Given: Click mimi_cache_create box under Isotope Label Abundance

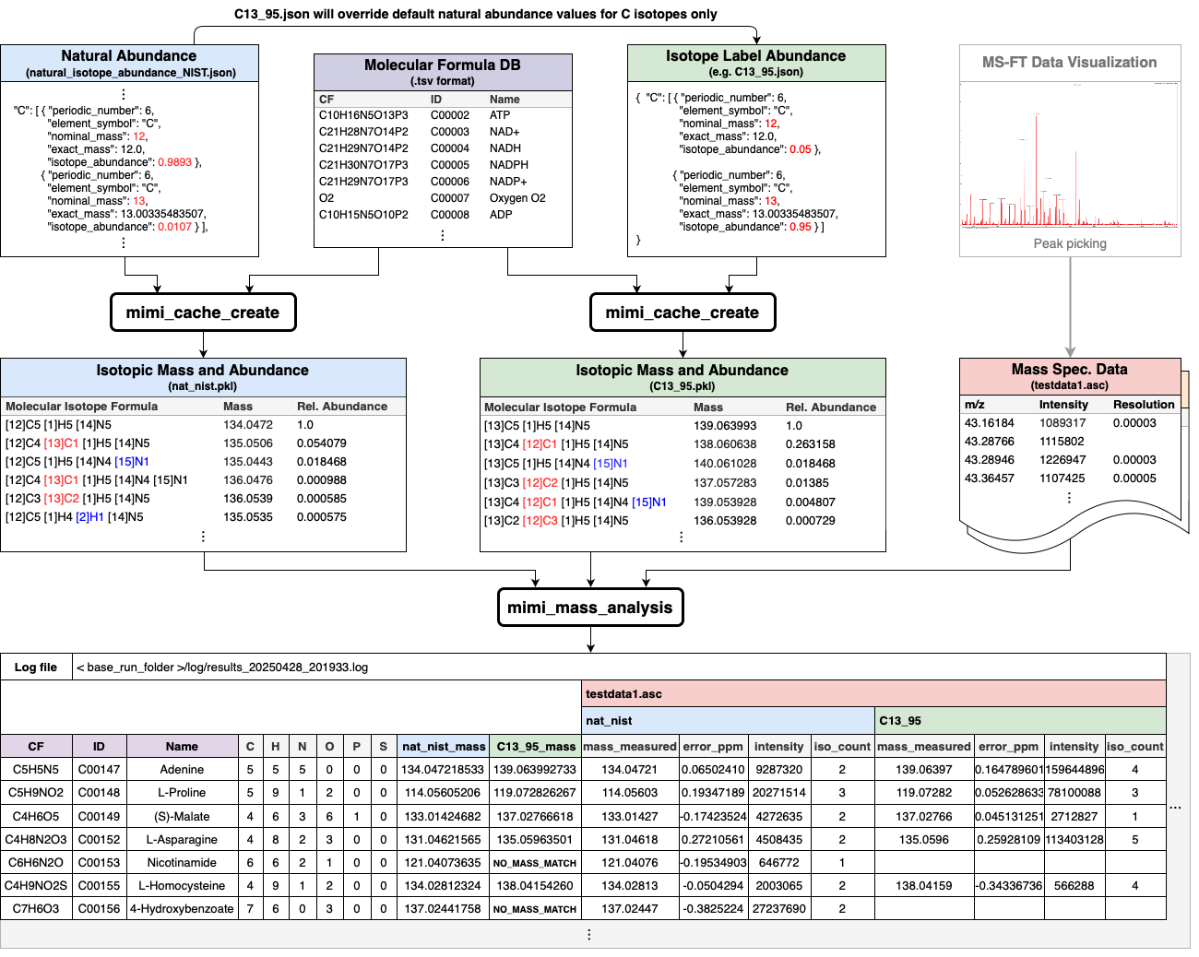Looking at the screenshot, I should (x=682, y=313).
